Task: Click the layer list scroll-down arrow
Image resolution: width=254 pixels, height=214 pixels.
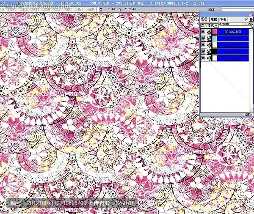Action: (x=251, y=110)
